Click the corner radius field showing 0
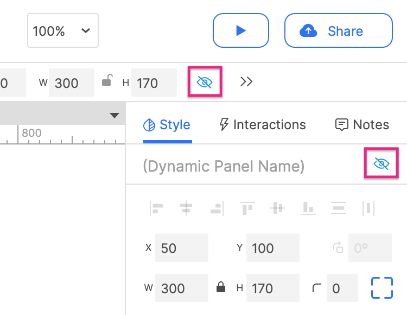The image size is (407, 315). click(342, 288)
